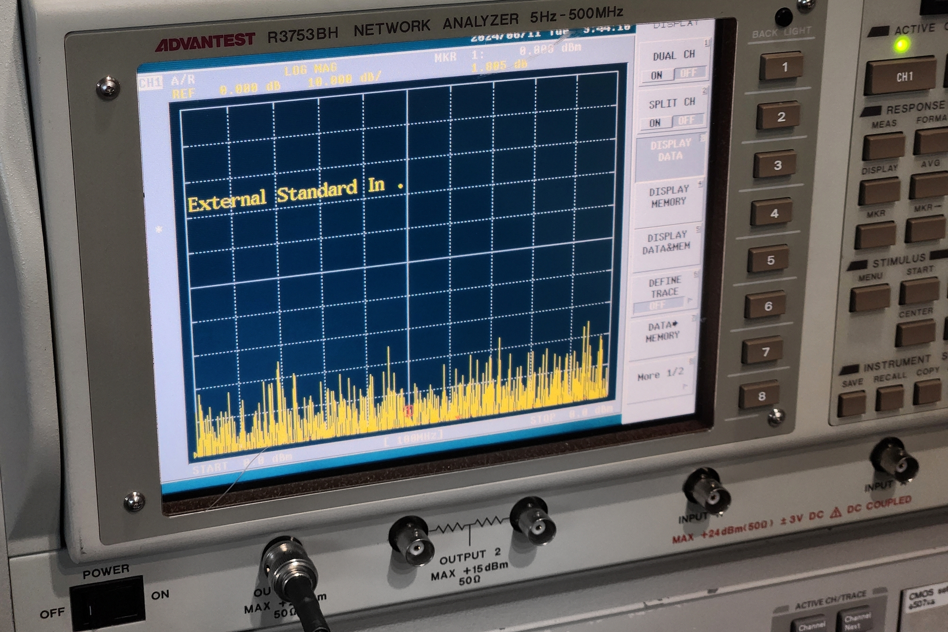
Task: Select DISPLAY MEMORY menu item
Action: point(669,197)
